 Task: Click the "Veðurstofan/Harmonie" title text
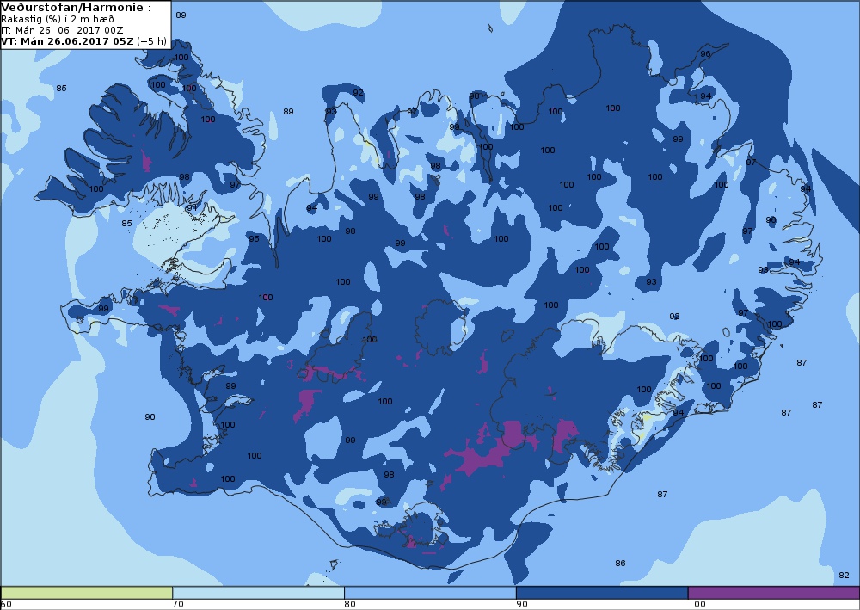tap(72, 7)
